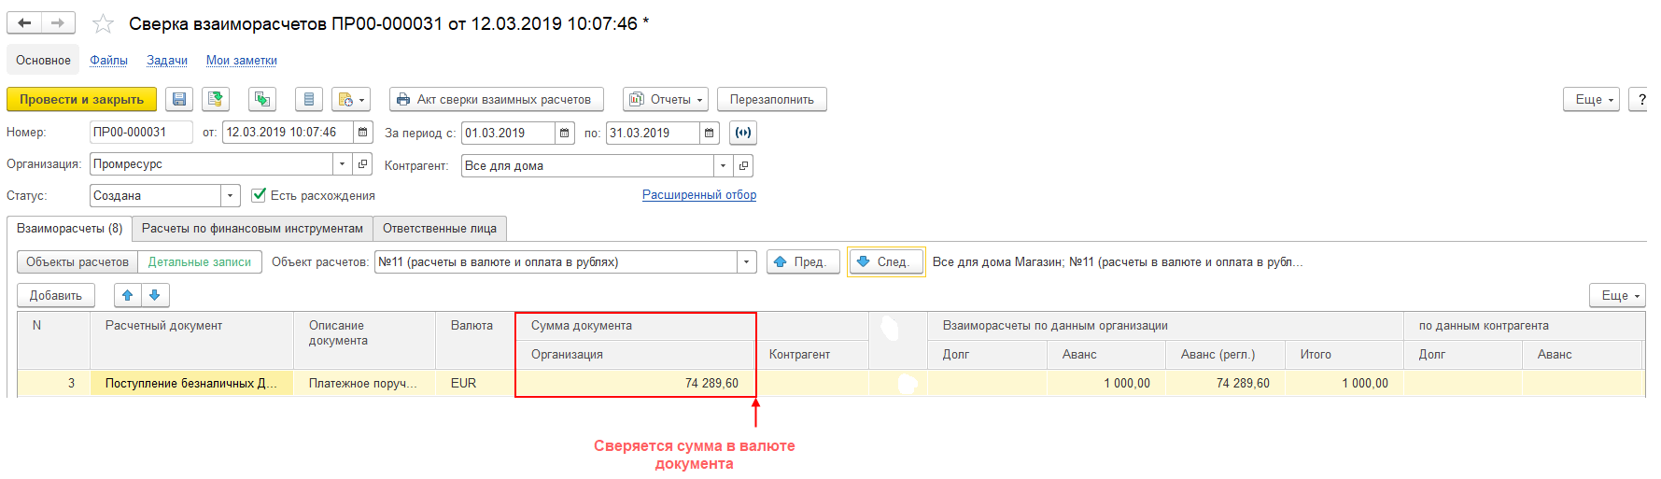Screen dimensions: 1661x479
Task: Open calendar for period start date
Action: point(565,134)
